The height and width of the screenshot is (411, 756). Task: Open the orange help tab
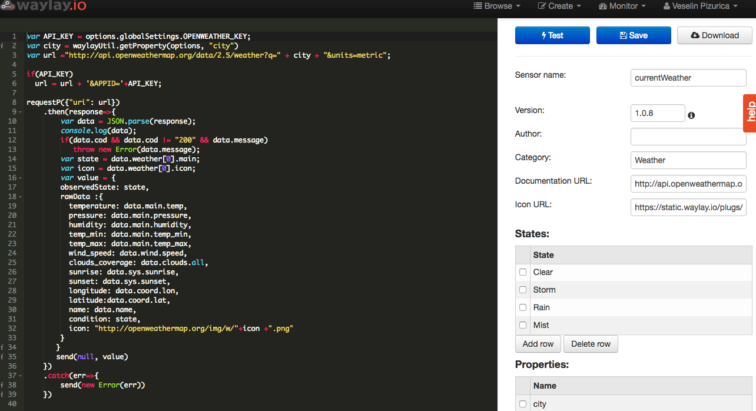(x=750, y=113)
